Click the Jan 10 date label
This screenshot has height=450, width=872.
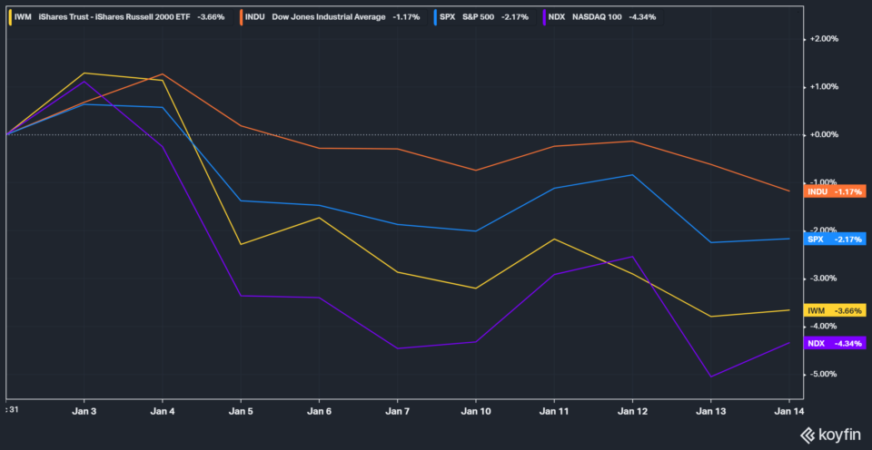coord(475,410)
